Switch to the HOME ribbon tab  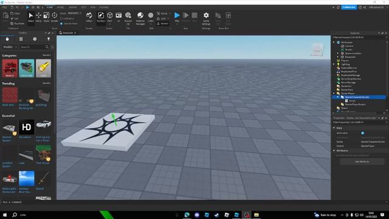(50, 7)
